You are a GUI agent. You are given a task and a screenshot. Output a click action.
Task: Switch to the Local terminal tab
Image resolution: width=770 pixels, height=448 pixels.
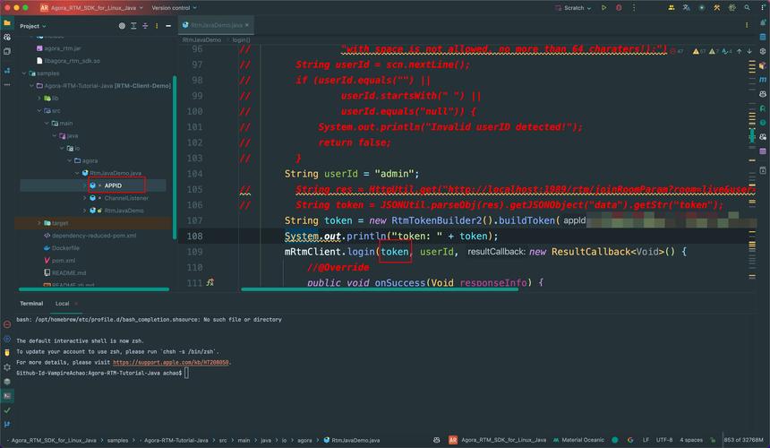(x=63, y=304)
